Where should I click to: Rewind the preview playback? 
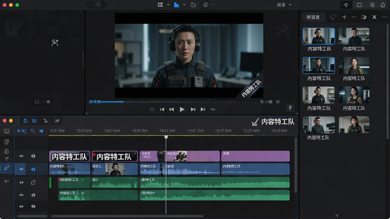172,109
